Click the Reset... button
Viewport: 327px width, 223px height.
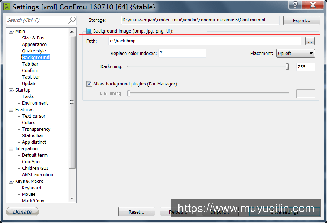(137, 212)
